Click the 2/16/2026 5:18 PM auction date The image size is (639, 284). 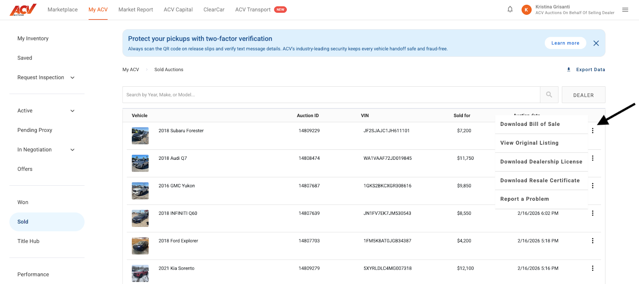pos(538,241)
